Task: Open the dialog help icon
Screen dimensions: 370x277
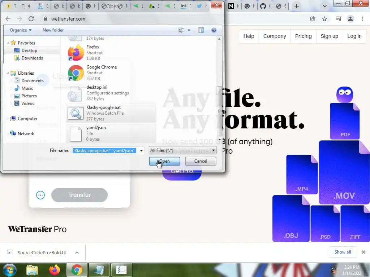Action: 214,30
